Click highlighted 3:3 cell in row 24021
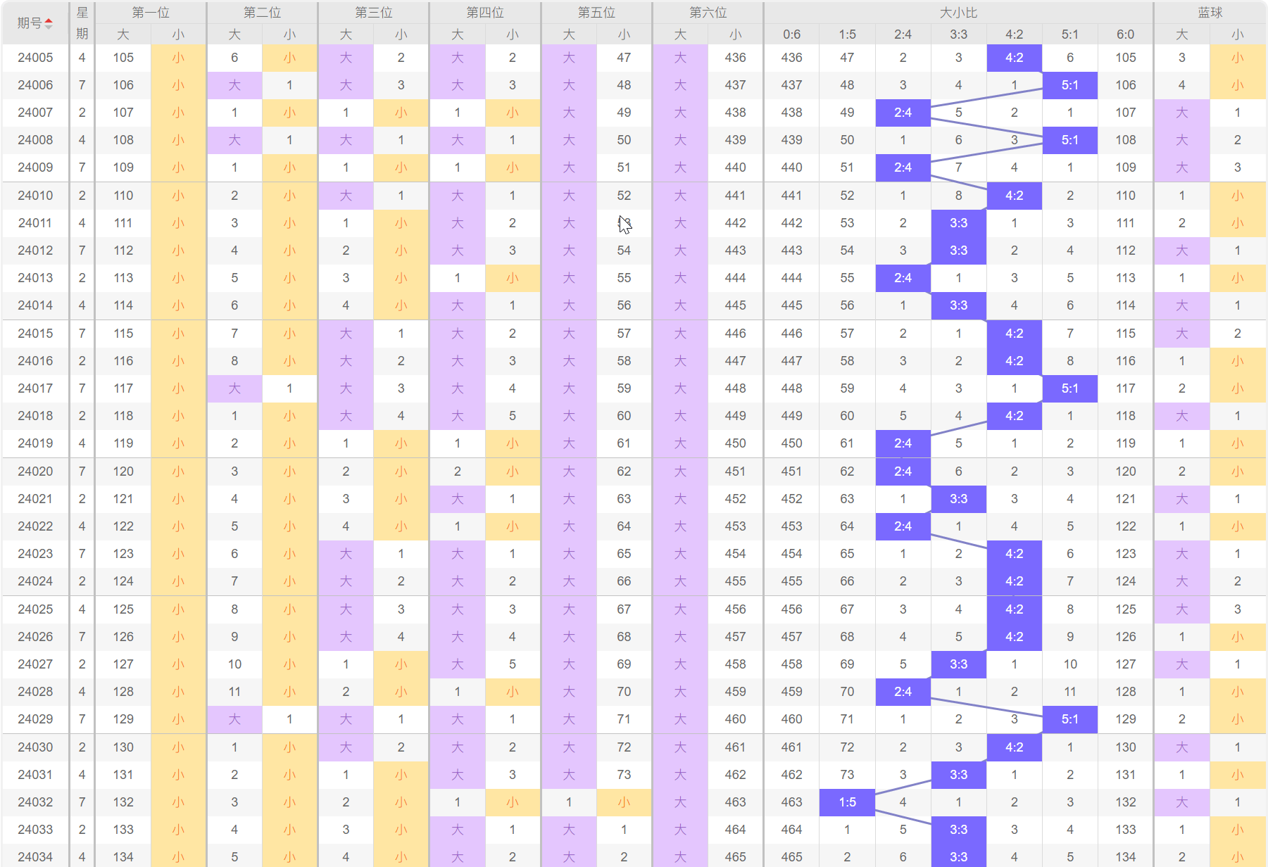The width and height of the screenshot is (1268, 867). pyautogui.click(x=958, y=499)
